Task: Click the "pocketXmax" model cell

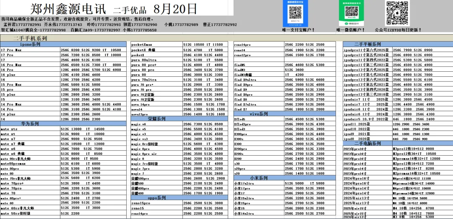Action: click(156, 45)
